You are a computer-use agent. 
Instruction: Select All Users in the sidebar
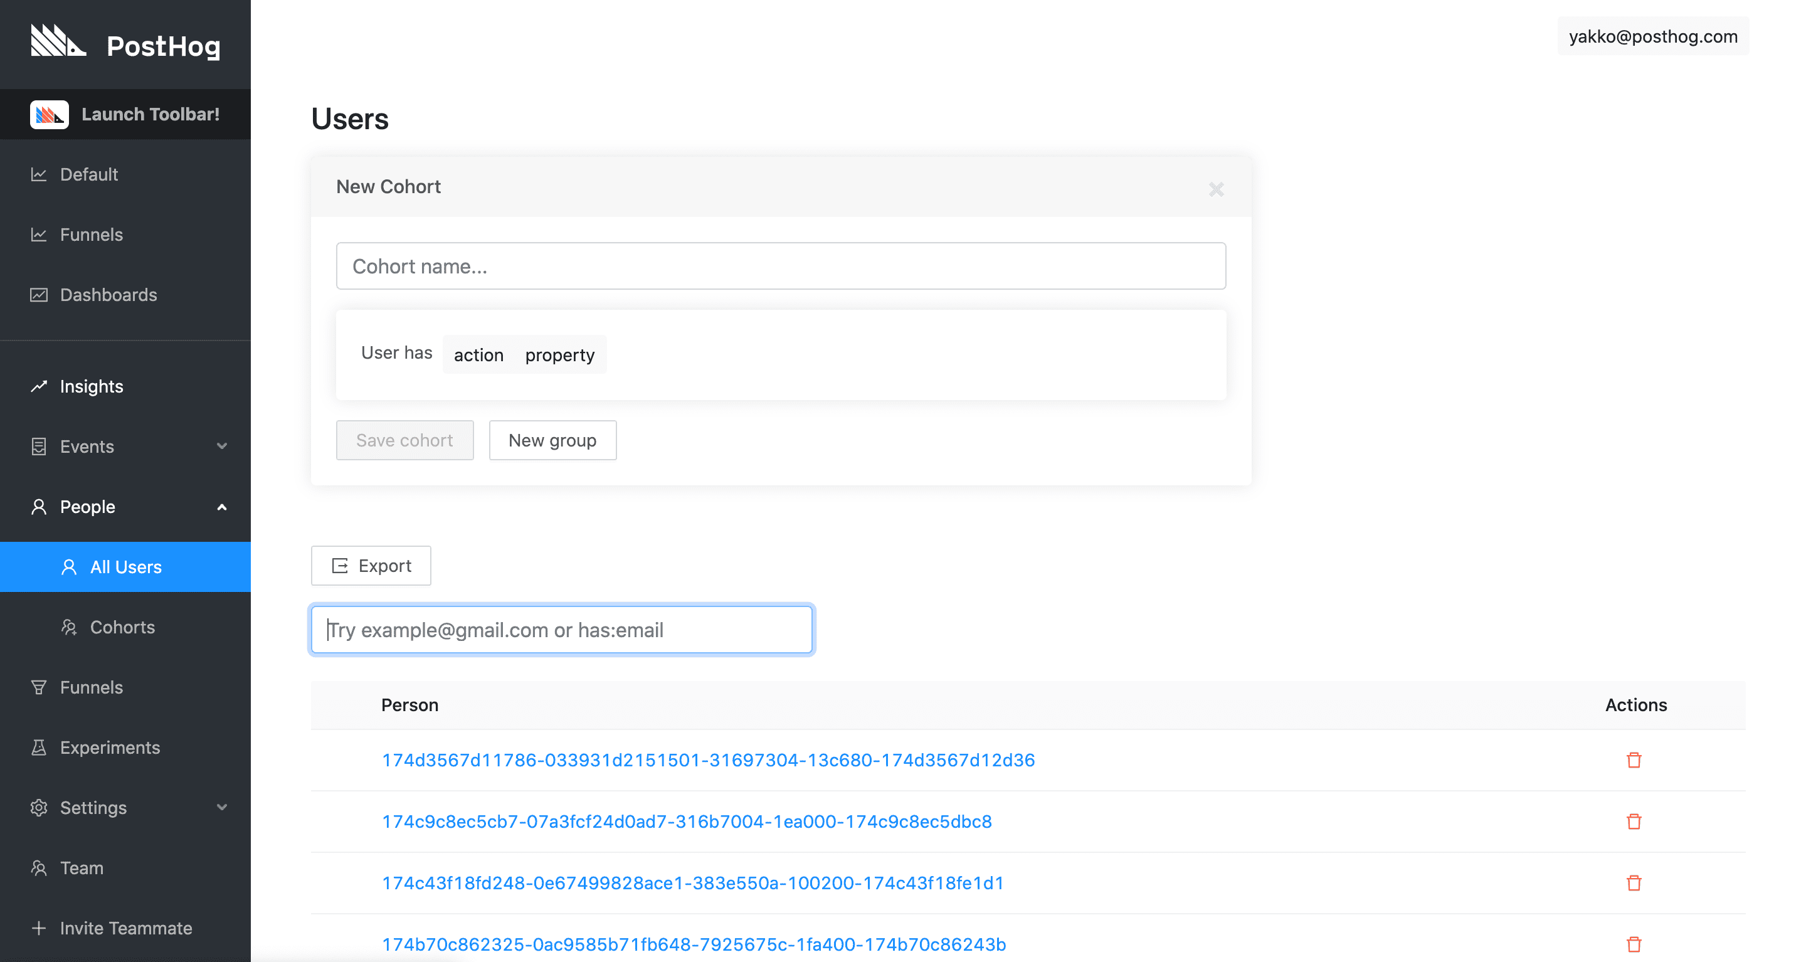(x=125, y=568)
